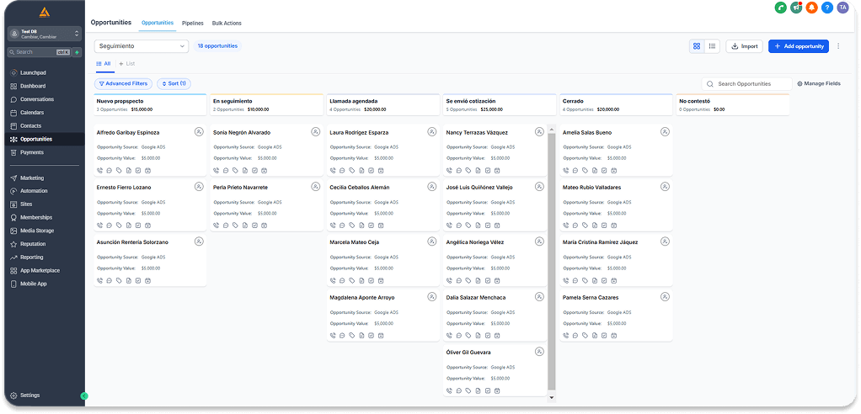
Task: Switch to the Pipelines tab
Action: coord(193,23)
